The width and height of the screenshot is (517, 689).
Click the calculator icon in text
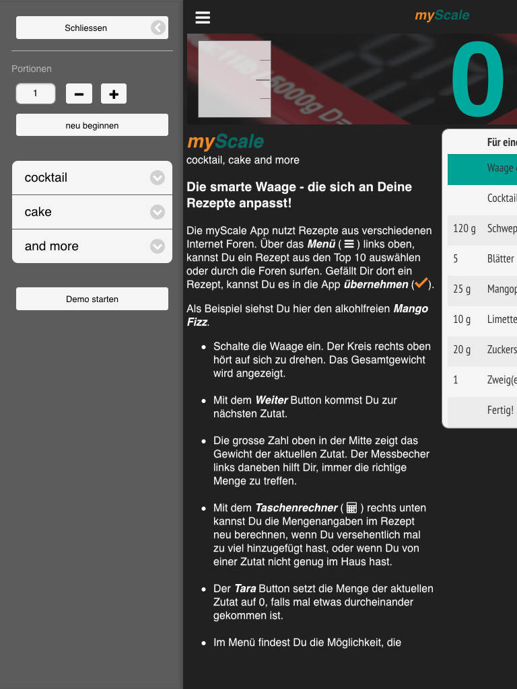(x=351, y=508)
